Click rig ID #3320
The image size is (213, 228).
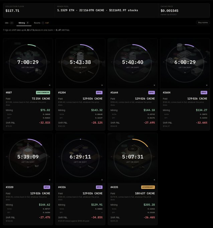coord(10,187)
